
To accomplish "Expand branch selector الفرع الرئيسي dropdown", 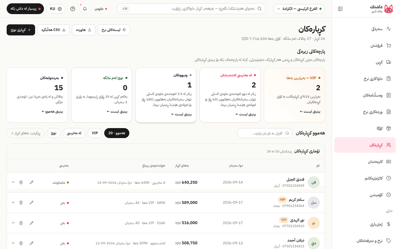I will click(299, 9).
